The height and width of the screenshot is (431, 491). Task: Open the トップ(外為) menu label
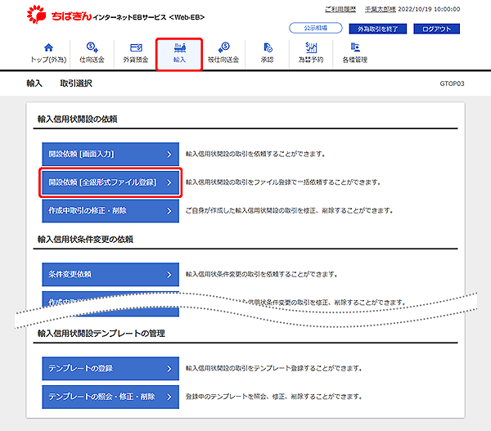coord(48,60)
